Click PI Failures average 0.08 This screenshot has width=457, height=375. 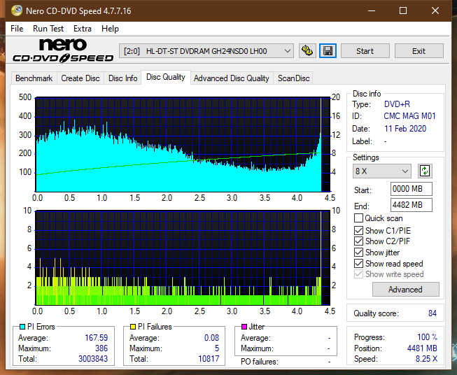tap(211, 338)
